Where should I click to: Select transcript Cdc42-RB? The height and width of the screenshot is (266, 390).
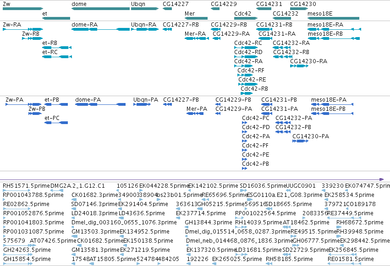[247, 93]
